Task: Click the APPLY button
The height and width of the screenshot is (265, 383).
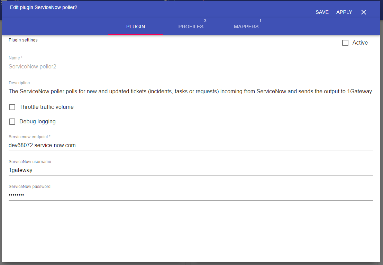Action: 344,12
